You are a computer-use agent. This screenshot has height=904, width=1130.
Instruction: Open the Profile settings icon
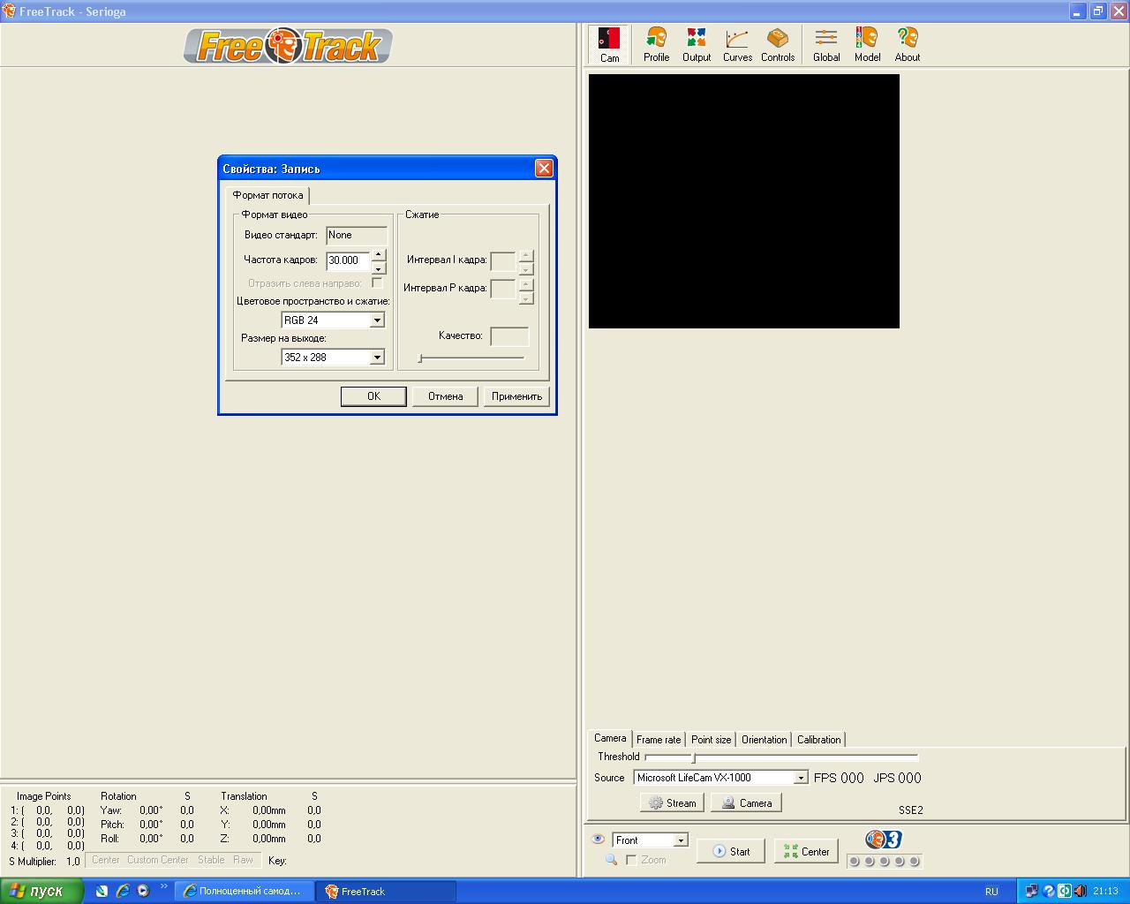tap(656, 44)
